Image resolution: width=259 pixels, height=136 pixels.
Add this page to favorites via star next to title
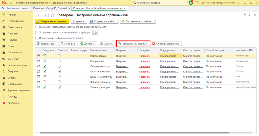pos(53,15)
